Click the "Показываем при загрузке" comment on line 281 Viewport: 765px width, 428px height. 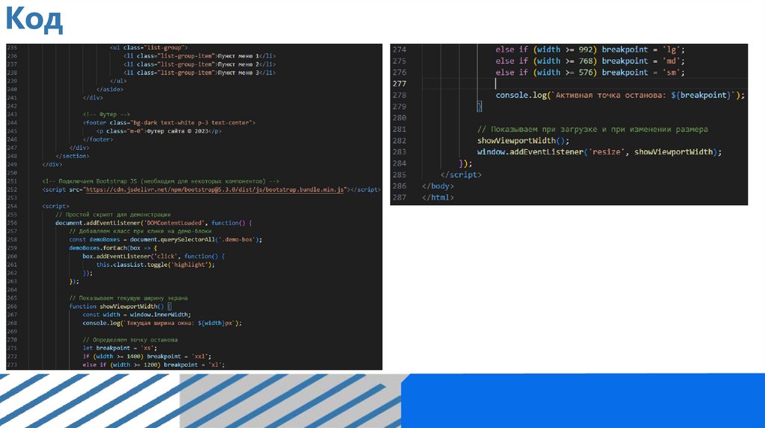click(x=592, y=129)
